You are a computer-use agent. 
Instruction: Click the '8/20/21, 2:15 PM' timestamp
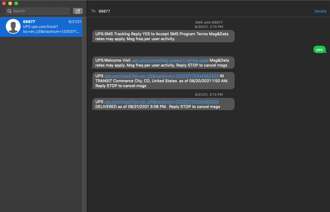(209, 27)
